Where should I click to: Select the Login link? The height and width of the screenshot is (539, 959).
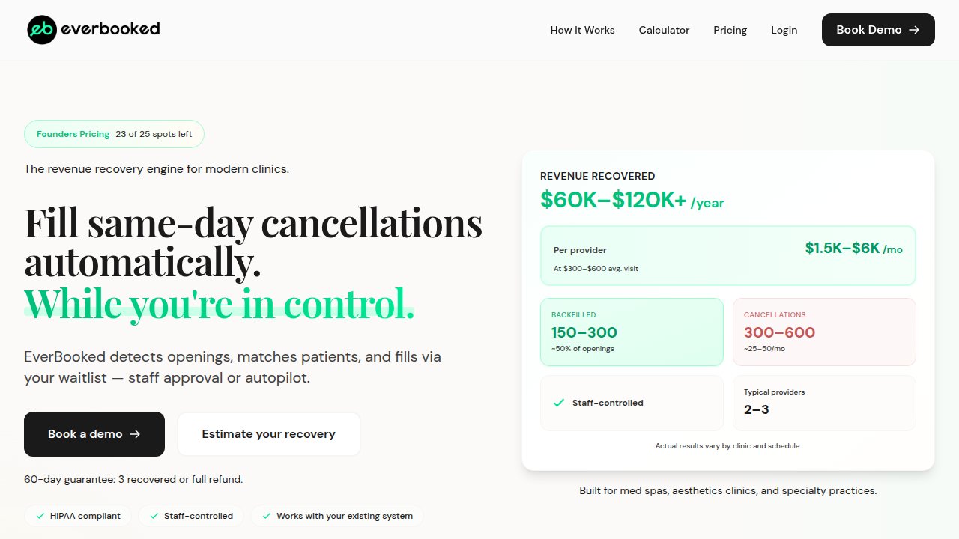784,30
